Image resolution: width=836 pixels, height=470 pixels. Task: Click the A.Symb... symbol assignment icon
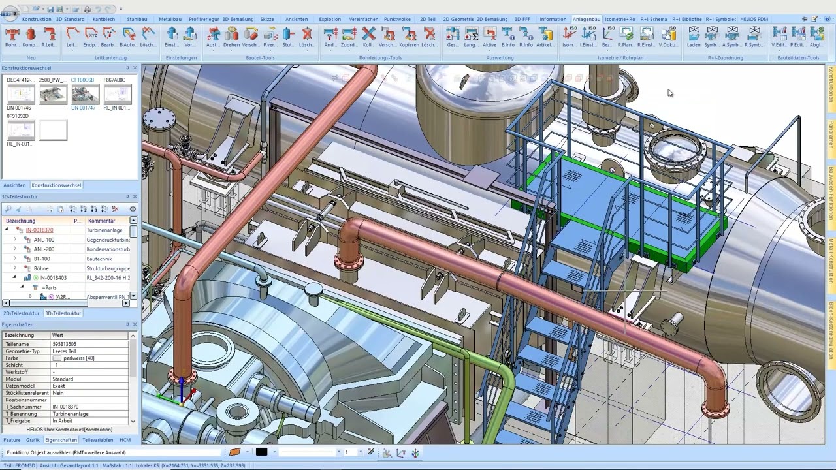(732, 37)
